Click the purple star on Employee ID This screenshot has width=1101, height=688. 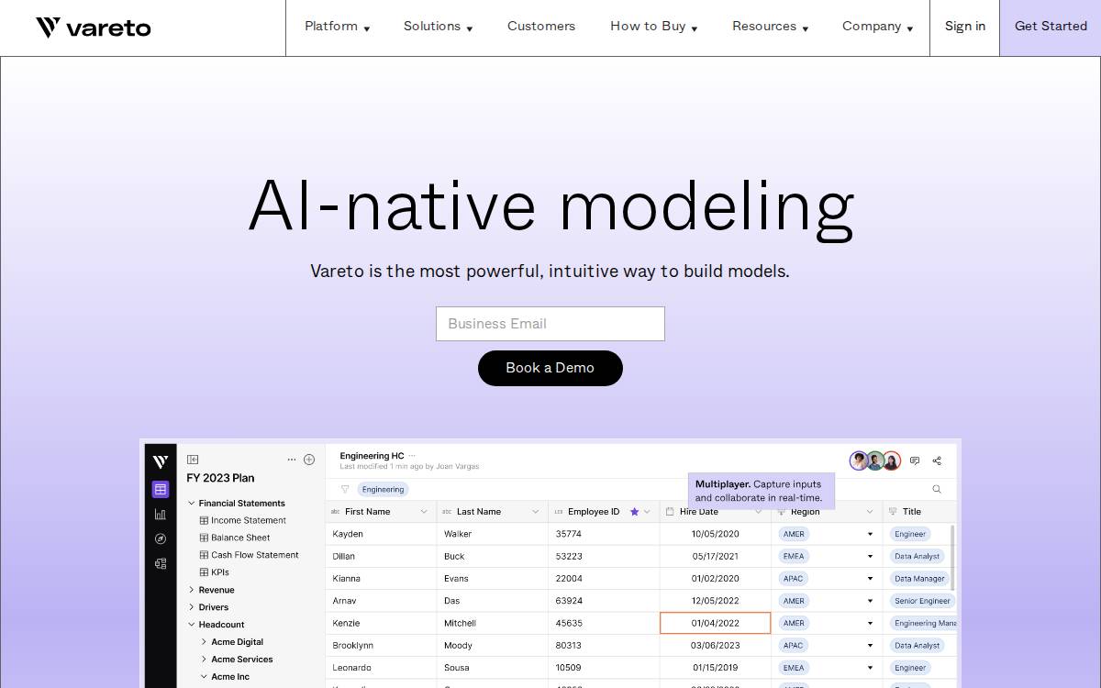[634, 512]
